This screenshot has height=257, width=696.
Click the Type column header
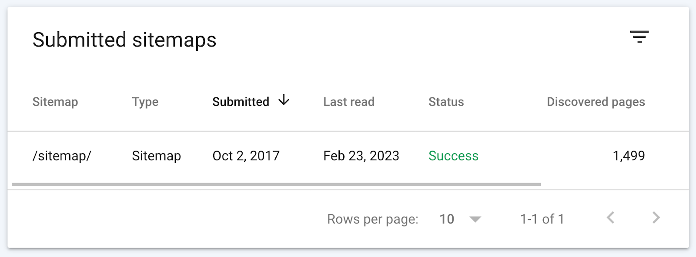coord(145,102)
